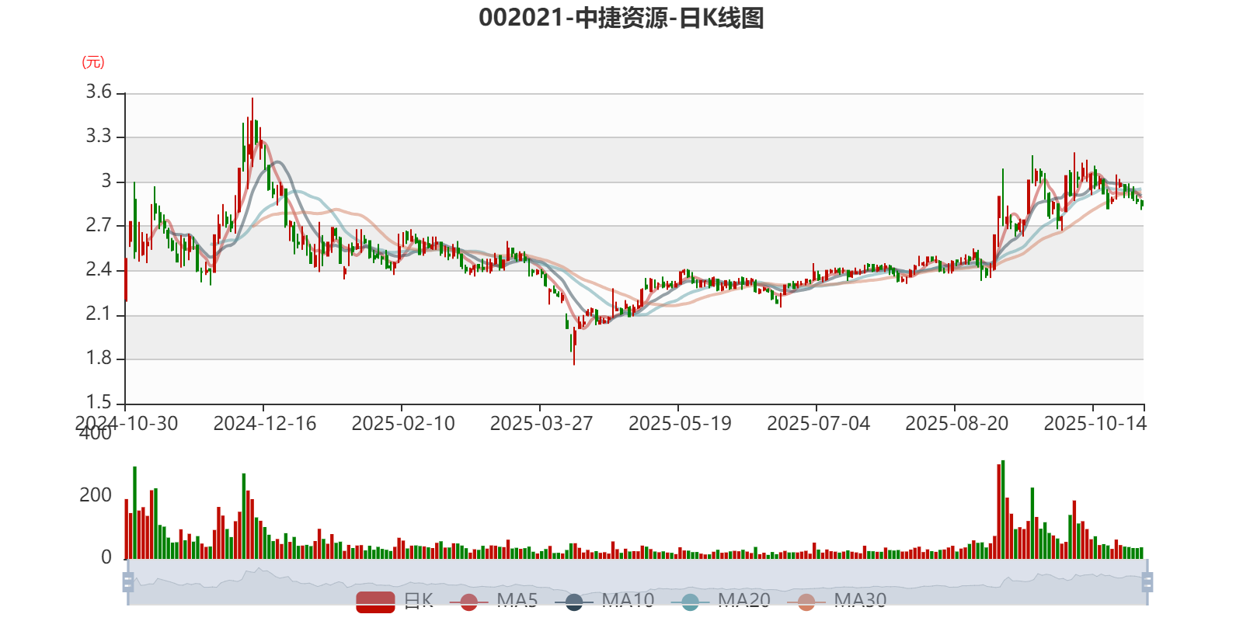Image resolution: width=1243 pixels, height=621 pixels.
Task: Click the 2025-03-27 date label
Action: coord(541,424)
